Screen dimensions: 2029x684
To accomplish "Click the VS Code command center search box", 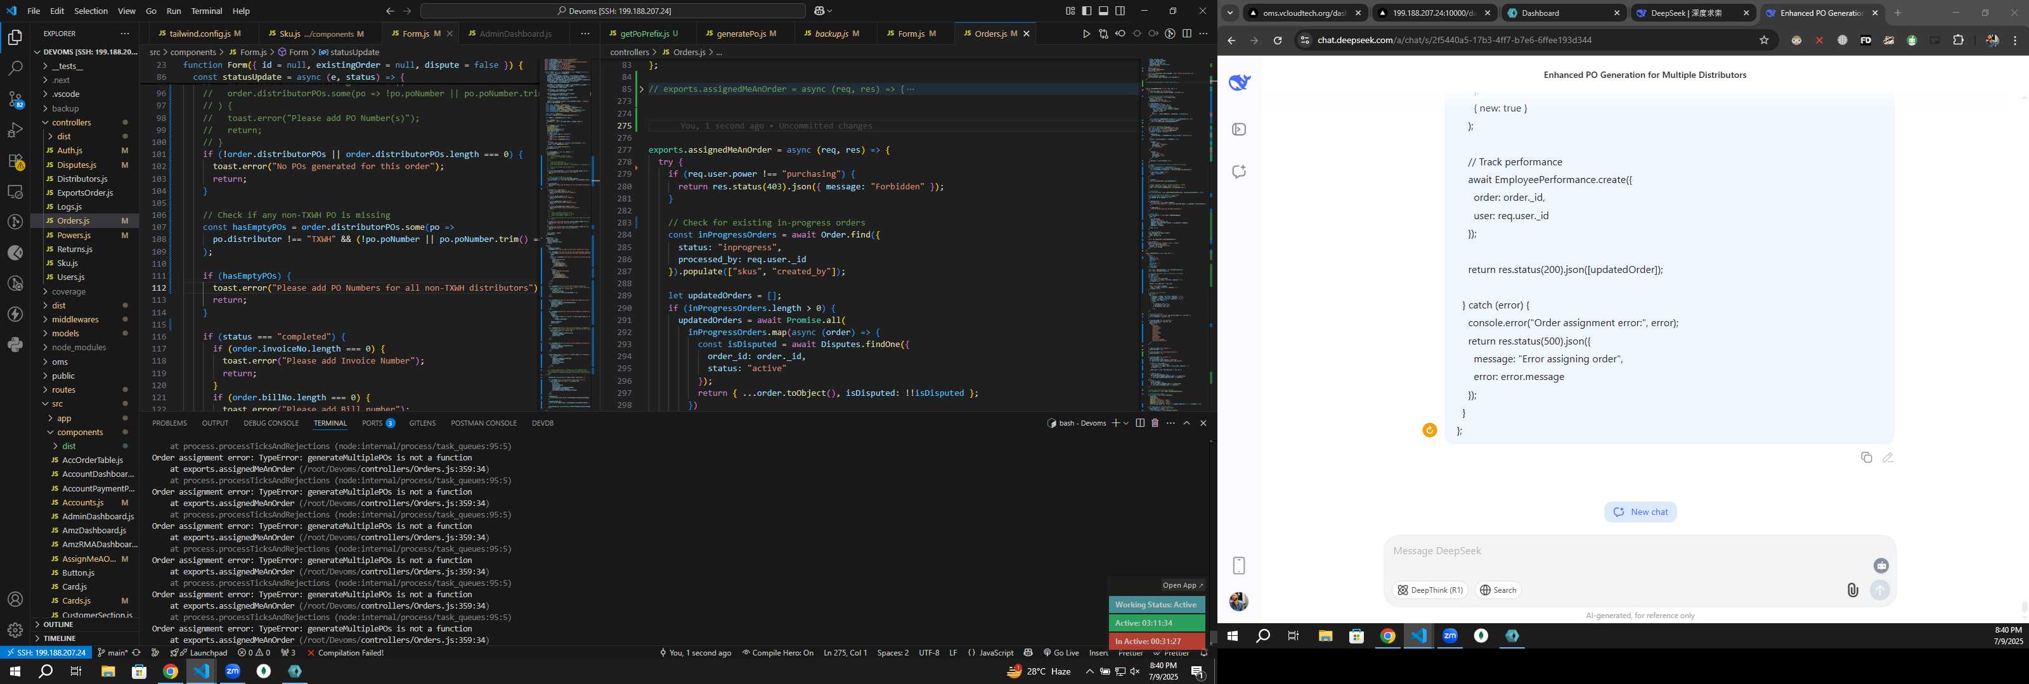I will click(x=613, y=11).
